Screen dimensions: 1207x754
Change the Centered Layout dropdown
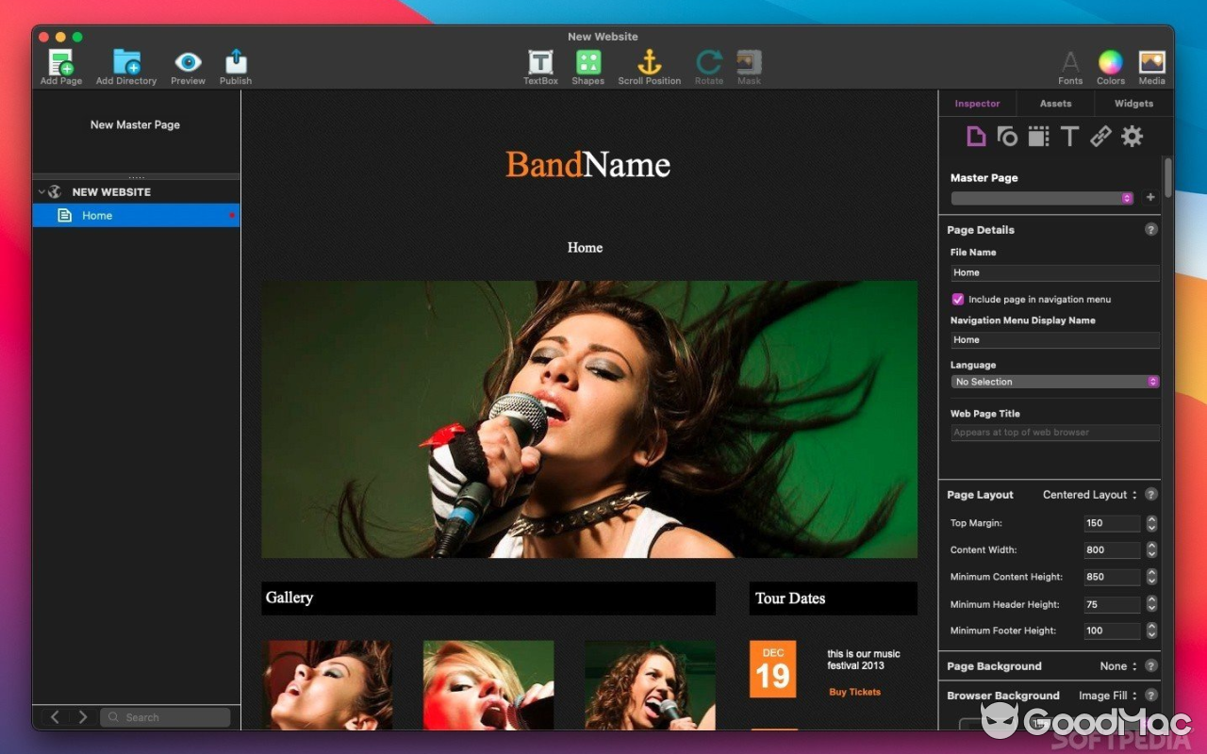[1089, 495]
